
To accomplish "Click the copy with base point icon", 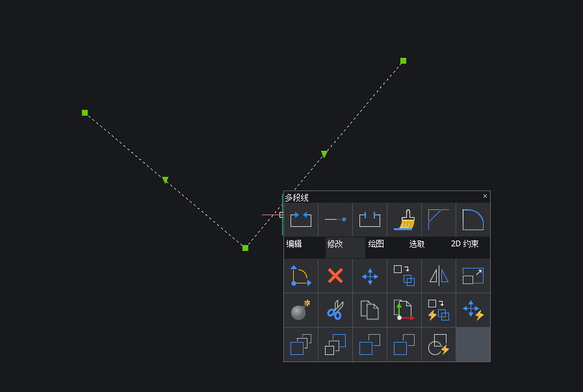I will click(404, 310).
